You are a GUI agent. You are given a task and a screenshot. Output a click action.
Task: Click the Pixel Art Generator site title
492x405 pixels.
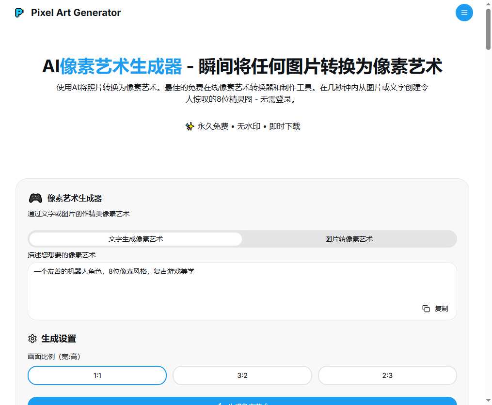coord(76,13)
